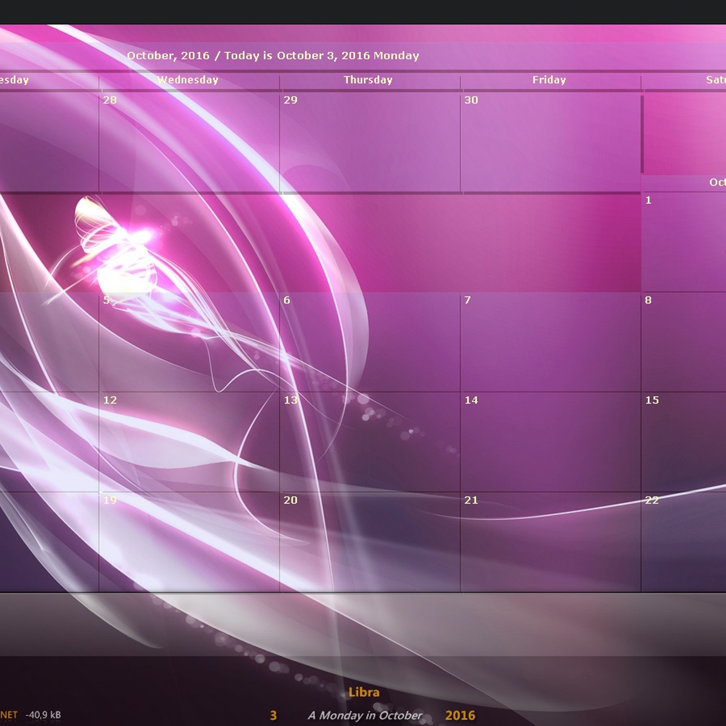726x726 pixels.
Task: Choose the October 12 day cell
Action: [189, 442]
